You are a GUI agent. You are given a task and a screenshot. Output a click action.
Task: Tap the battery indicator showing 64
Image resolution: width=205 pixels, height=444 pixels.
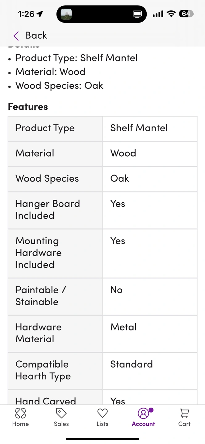click(186, 14)
